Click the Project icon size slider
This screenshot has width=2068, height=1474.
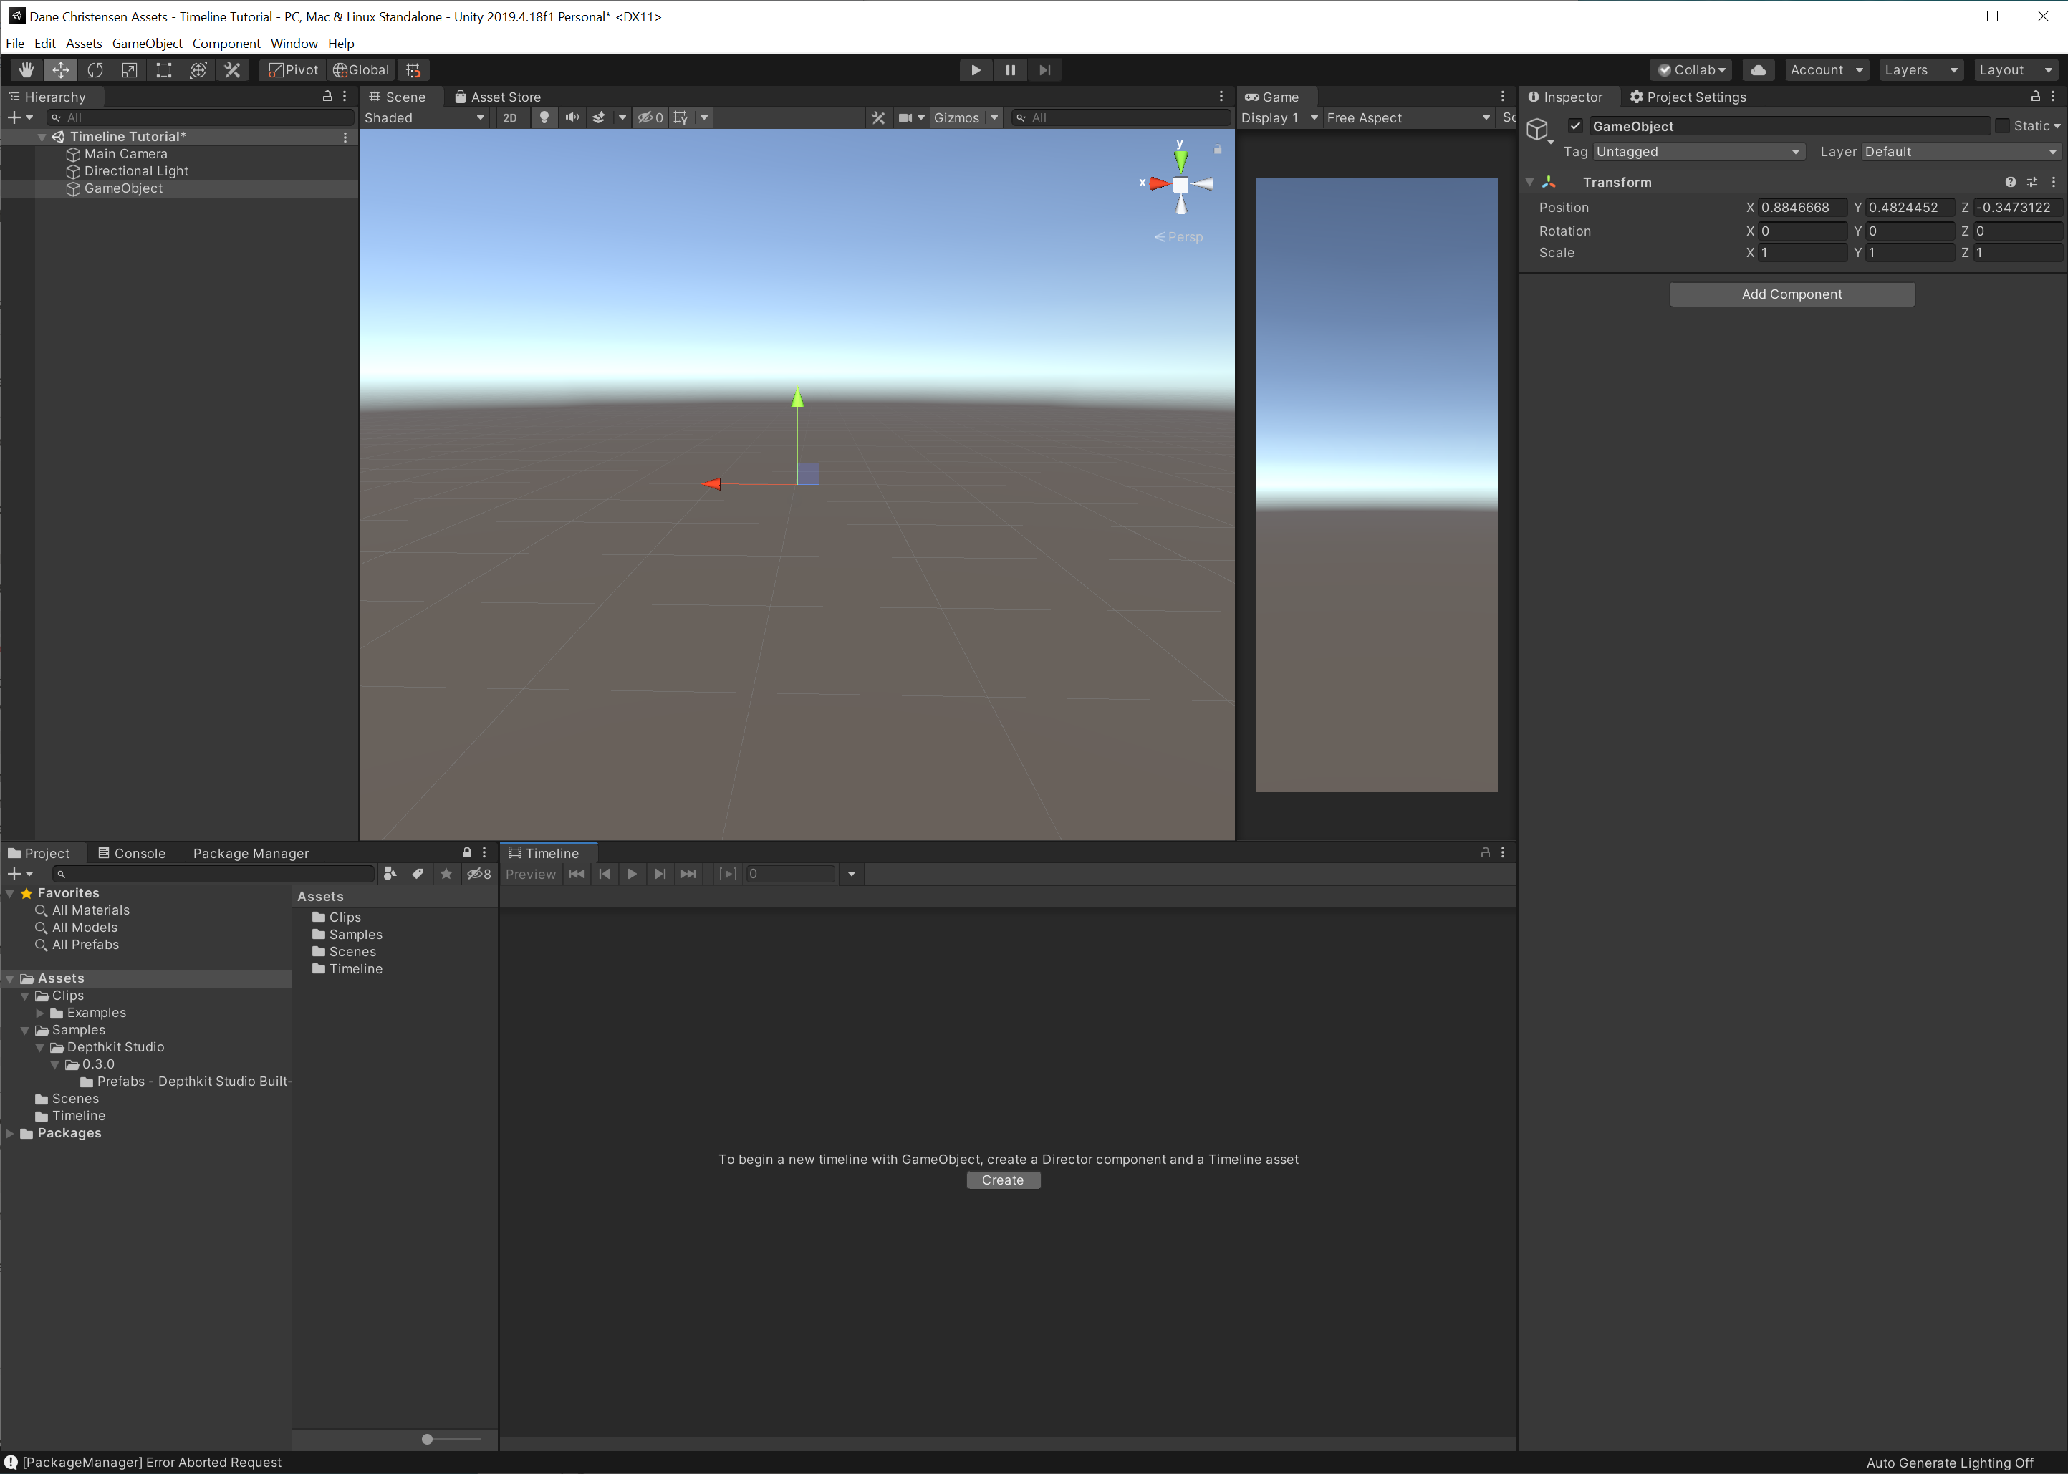tap(428, 1440)
